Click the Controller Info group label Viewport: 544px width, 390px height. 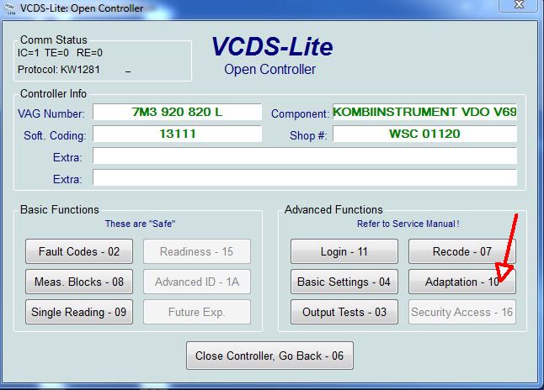53,93
